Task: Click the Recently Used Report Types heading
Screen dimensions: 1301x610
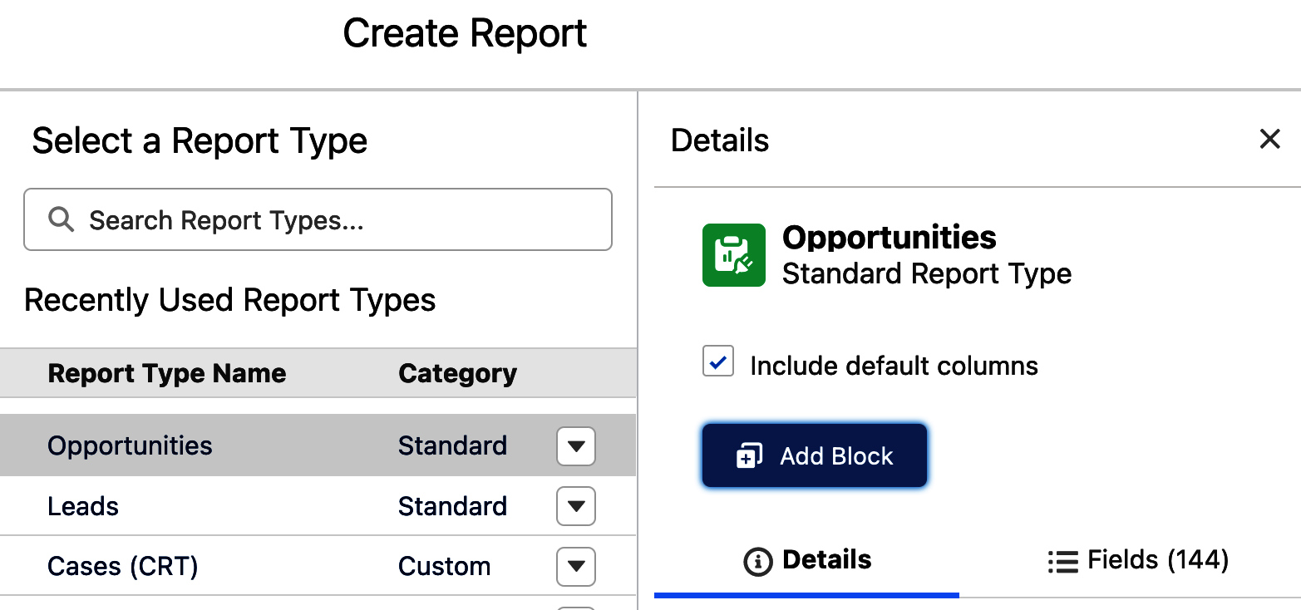Action: click(x=229, y=299)
